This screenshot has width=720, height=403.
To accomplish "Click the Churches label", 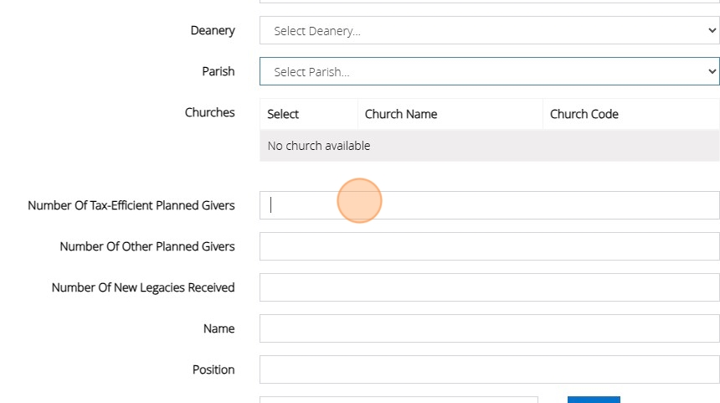I will coord(210,112).
